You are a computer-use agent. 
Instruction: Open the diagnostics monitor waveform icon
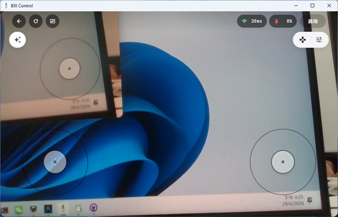coord(53,21)
